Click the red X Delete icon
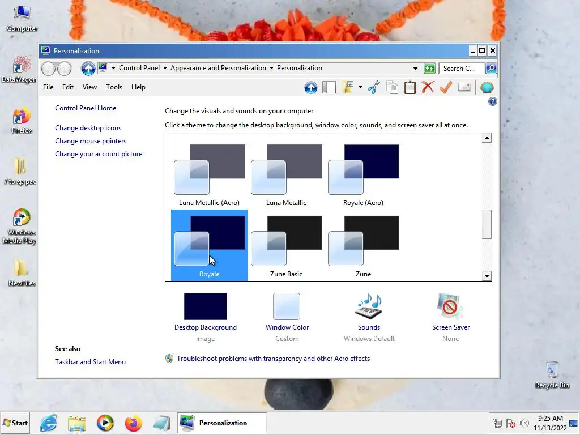This screenshot has width=580, height=435. 428,87
